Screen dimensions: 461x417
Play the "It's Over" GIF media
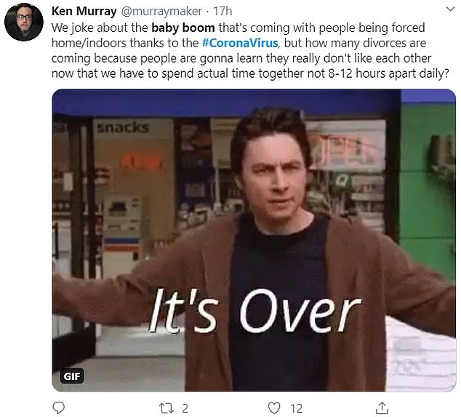pyautogui.click(x=254, y=240)
